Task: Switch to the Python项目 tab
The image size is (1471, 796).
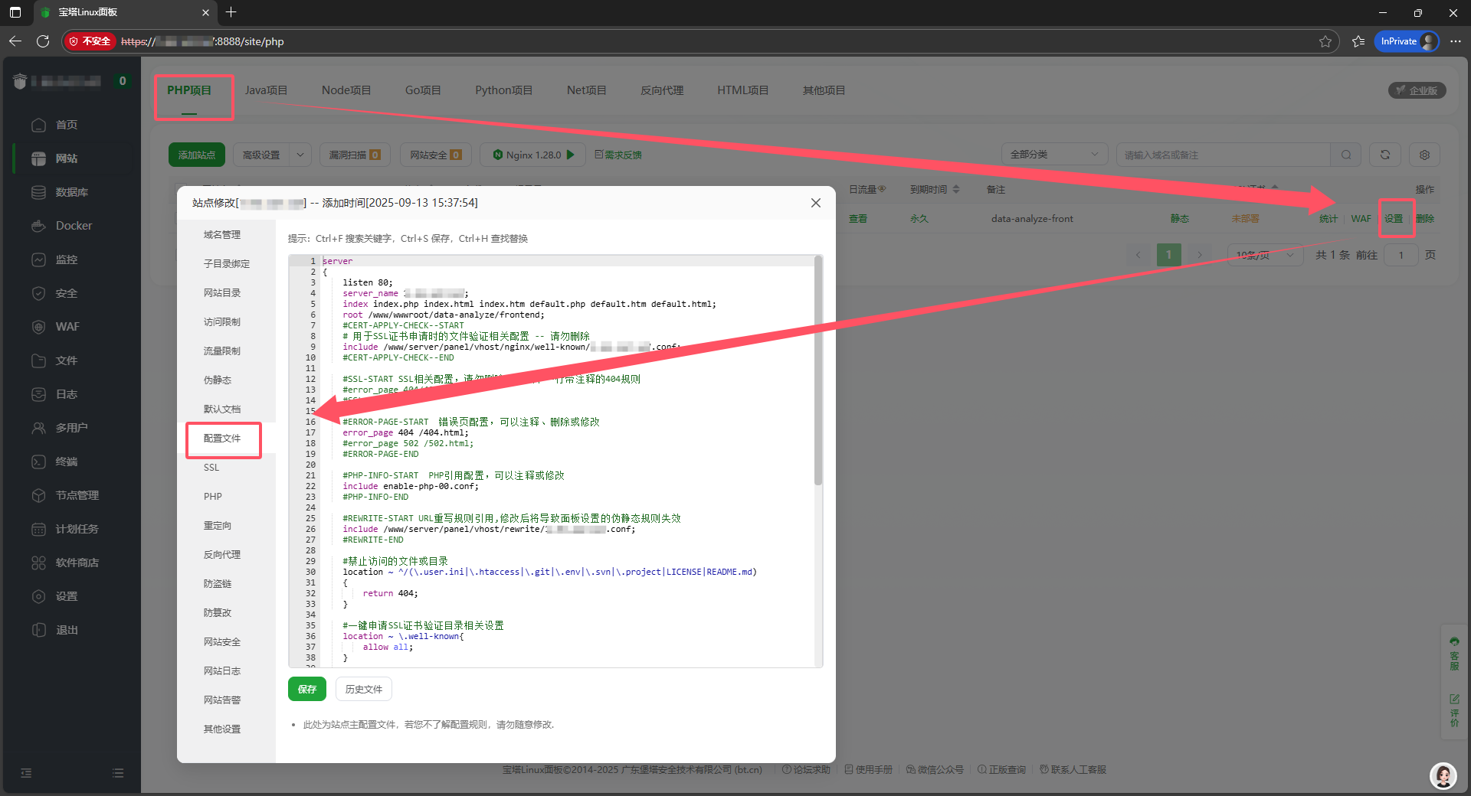Action: tap(503, 90)
